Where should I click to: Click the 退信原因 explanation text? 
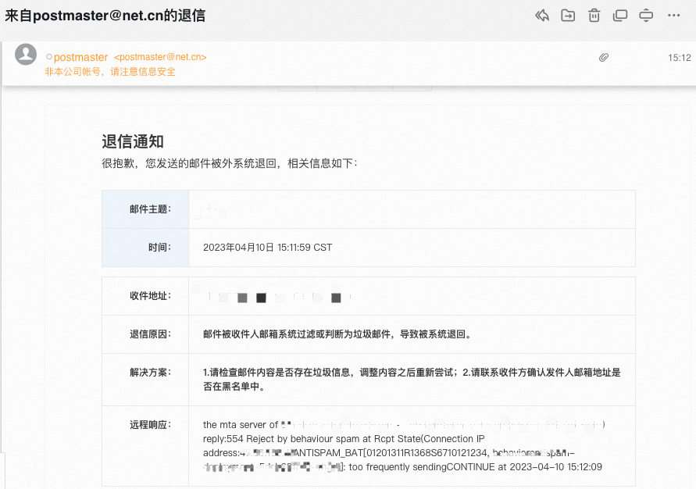click(x=337, y=334)
